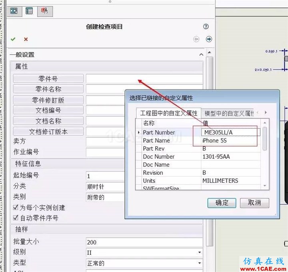Select the Part Number row
This screenshot has height=272, width=288.
pos(198,132)
